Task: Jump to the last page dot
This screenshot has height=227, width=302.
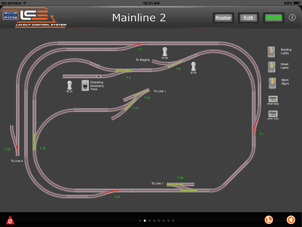Action: tap(173, 221)
